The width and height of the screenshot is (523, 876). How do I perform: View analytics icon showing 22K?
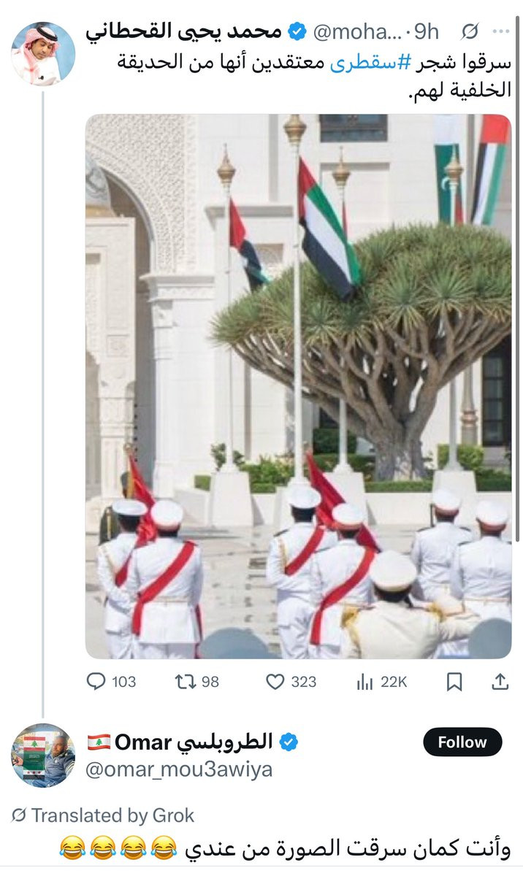[x=381, y=682]
